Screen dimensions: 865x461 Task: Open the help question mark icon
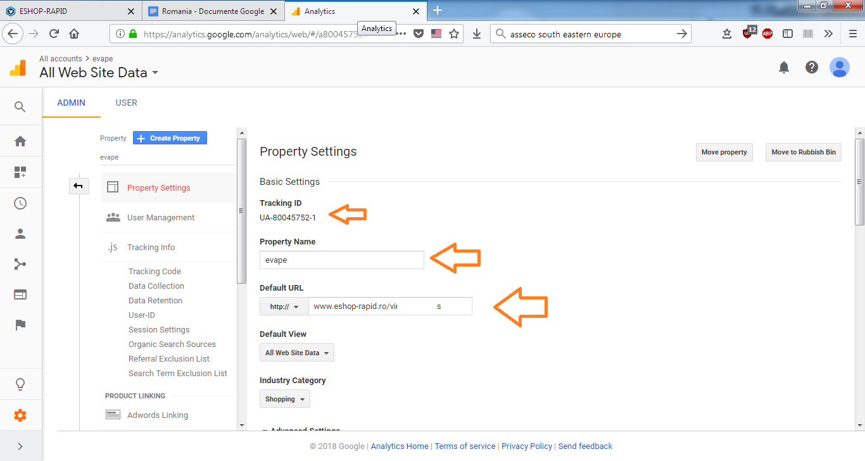coord(812,67)
